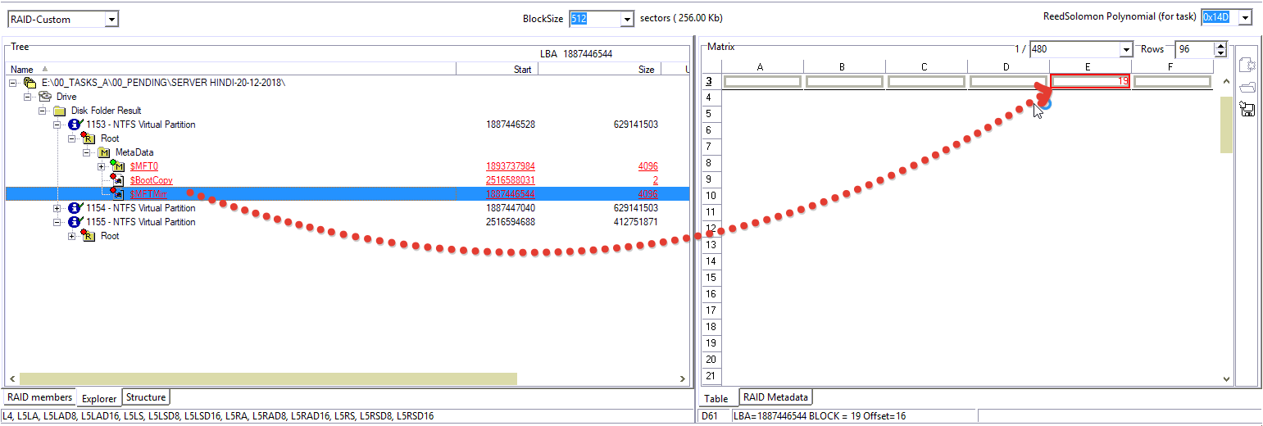Click the tree horizontal scrollbar thumb
Screen dimensions: 1263x426
(x=268, y=378)
